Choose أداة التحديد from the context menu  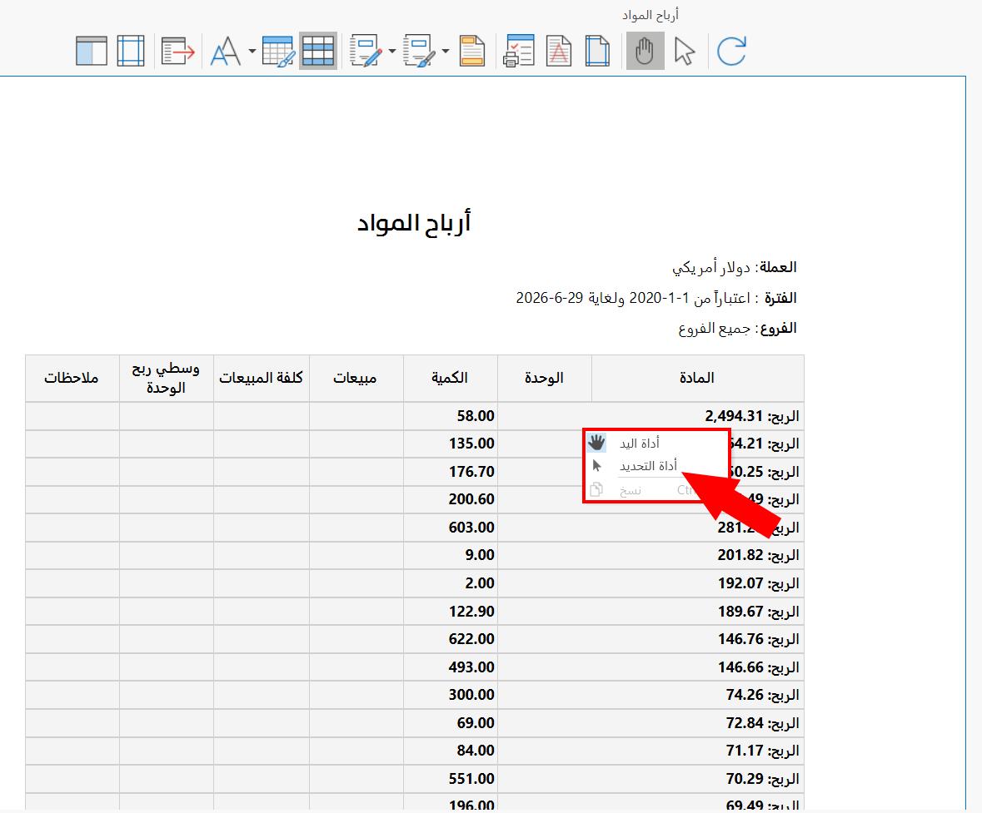tap(656, 466)
